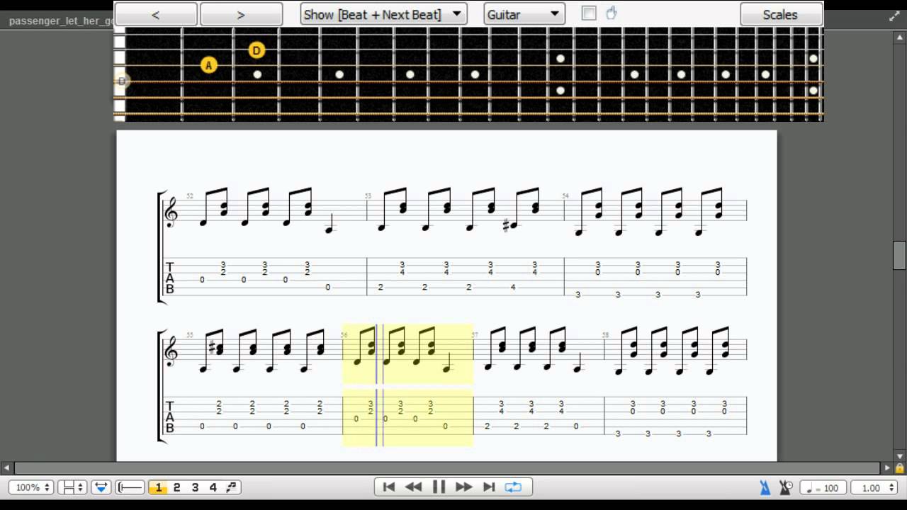Set the tempo value 100
Viewport: 907px width, 510px height.
click(822, 487)
